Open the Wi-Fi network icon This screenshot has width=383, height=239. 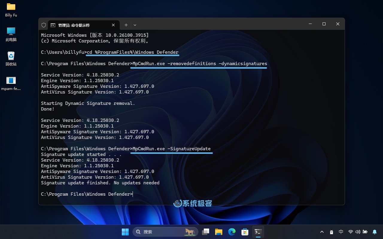pos(351,232)
